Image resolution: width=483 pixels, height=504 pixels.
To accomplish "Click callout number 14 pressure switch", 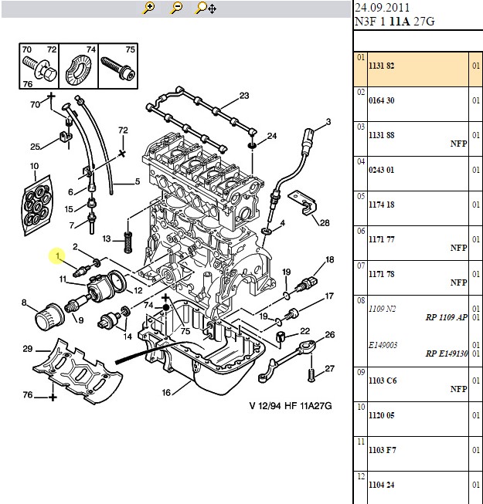I will click(128, 337).
